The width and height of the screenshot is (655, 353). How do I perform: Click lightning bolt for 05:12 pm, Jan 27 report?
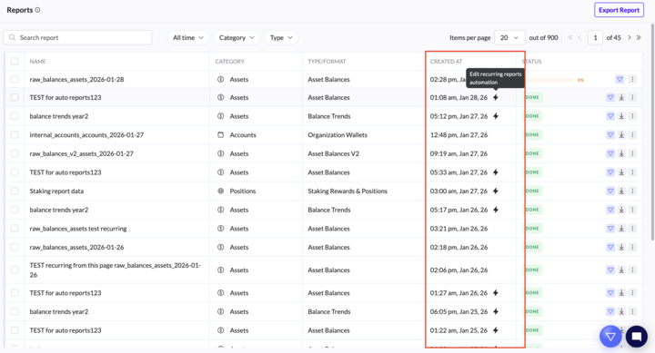point(496,116)
